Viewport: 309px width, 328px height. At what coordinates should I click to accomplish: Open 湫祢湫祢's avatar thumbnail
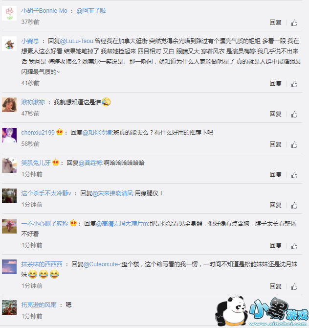pos(9,105)
